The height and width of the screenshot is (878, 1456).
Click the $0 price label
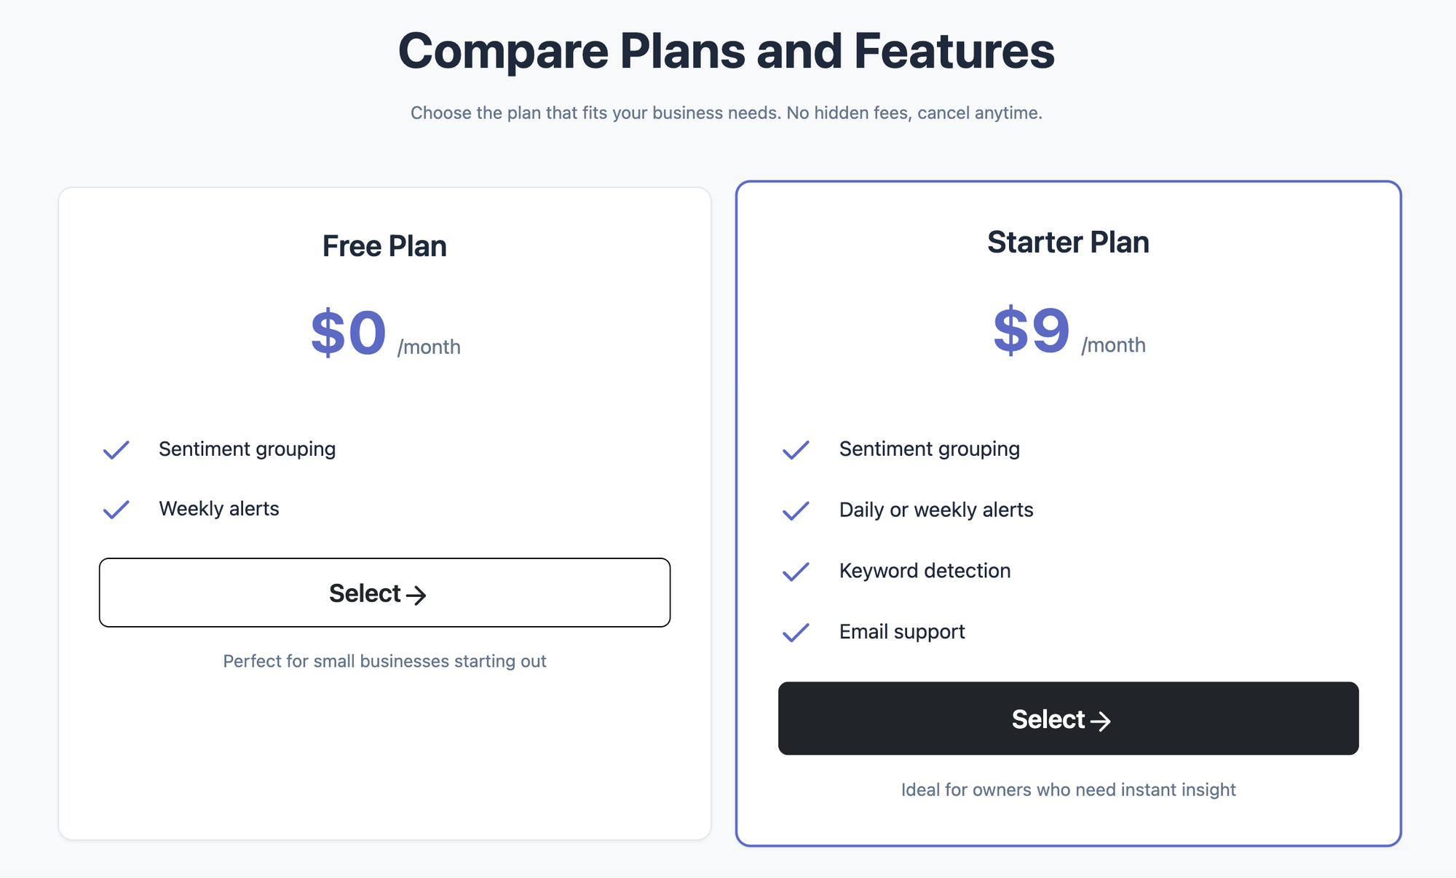click(x=348, y=333)
